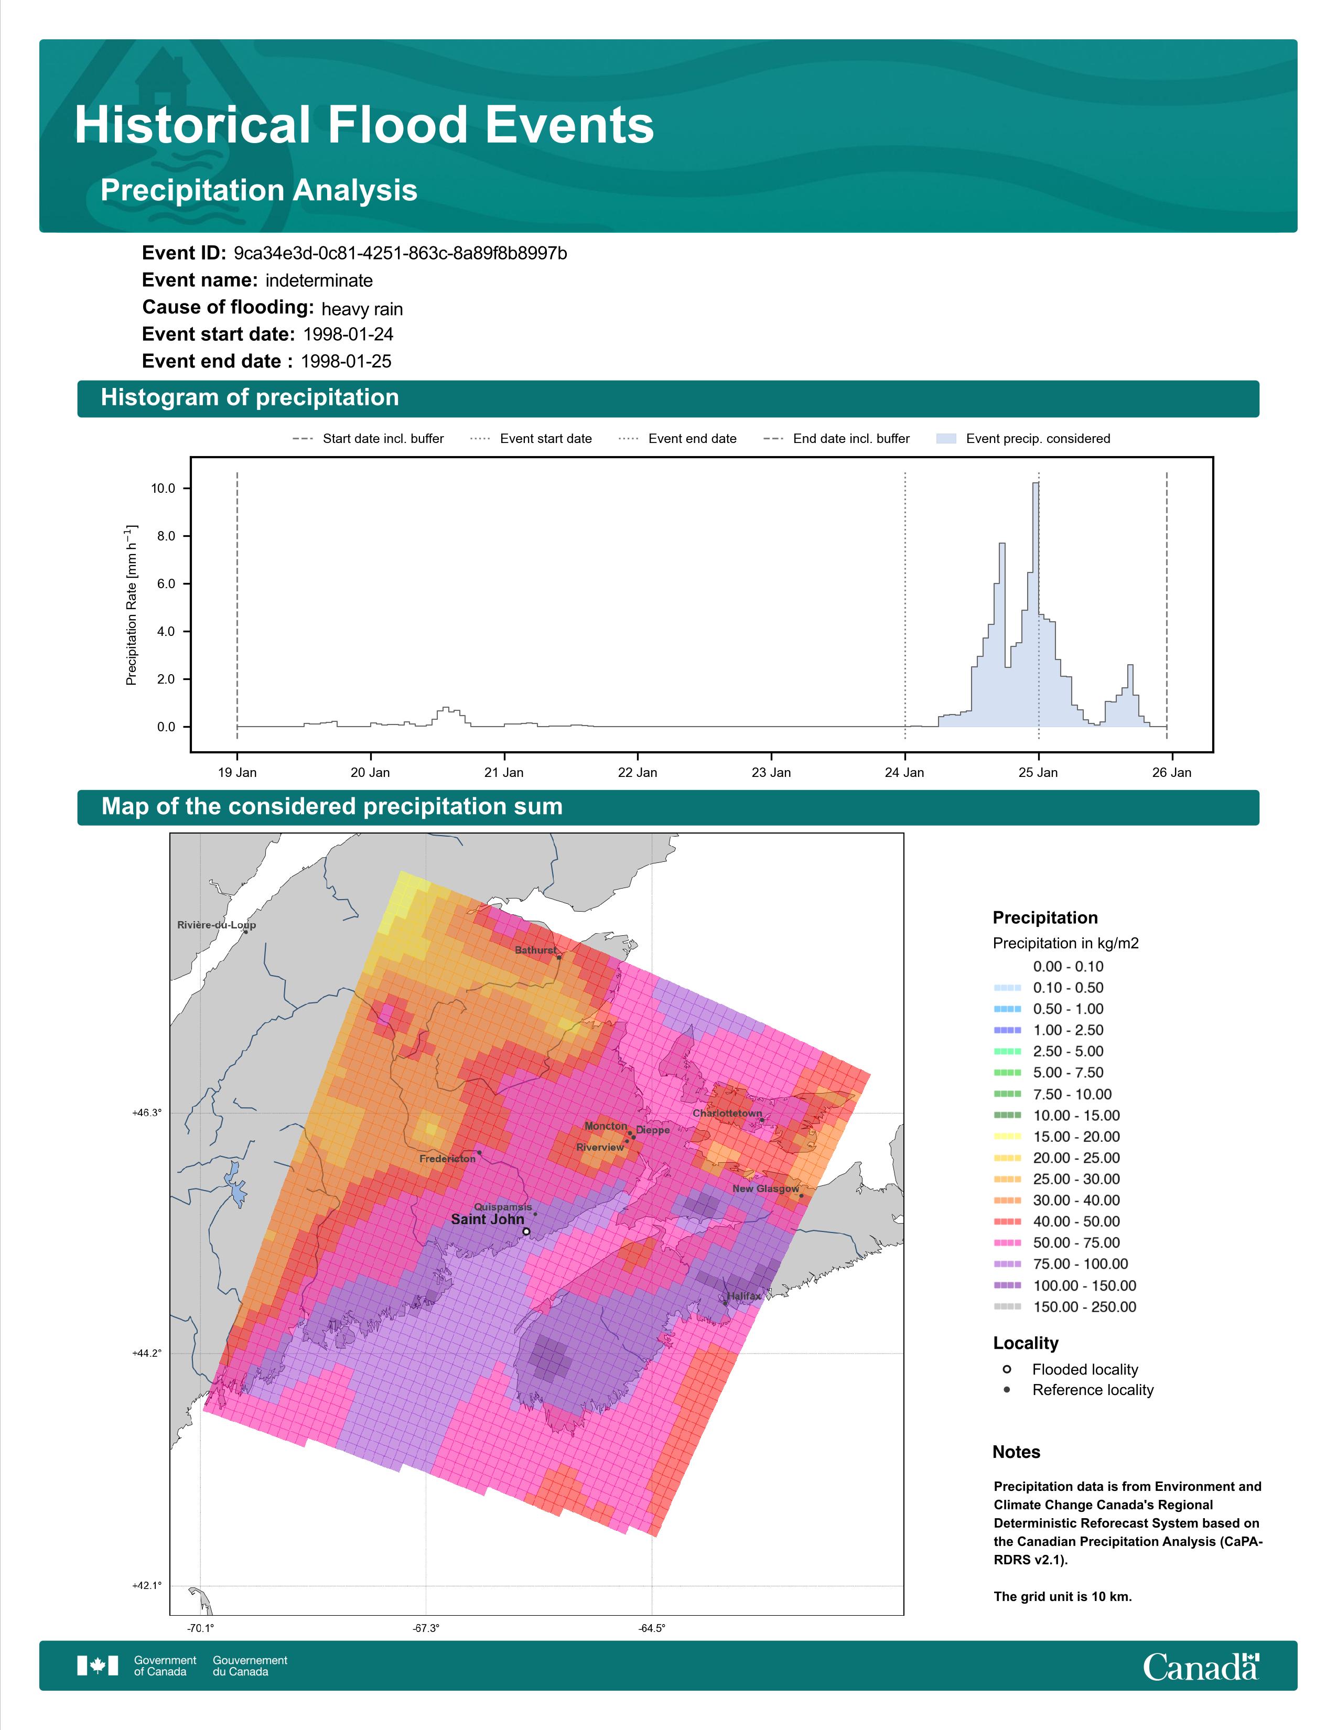1337x1730 pixels.
Task: Click the Dieppe label on the map
Action: pyautogui.click(x=653, y=1130)
